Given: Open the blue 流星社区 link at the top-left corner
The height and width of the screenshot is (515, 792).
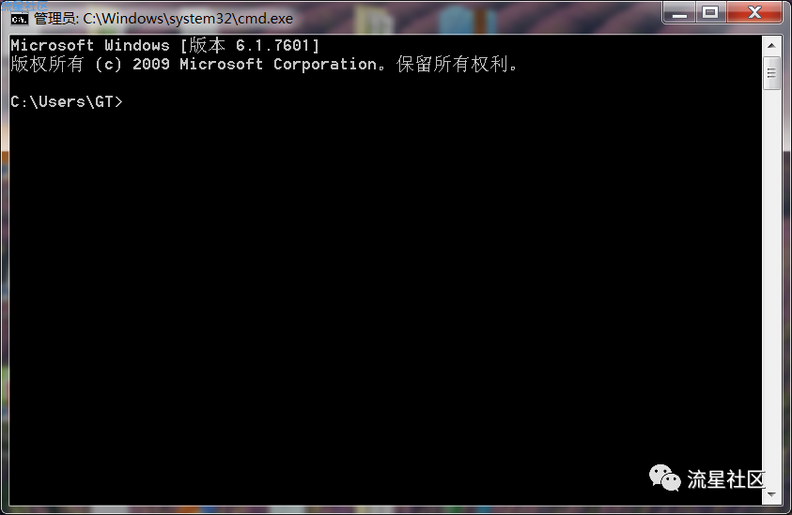Looking at the screenshot, I should (24, 6).
